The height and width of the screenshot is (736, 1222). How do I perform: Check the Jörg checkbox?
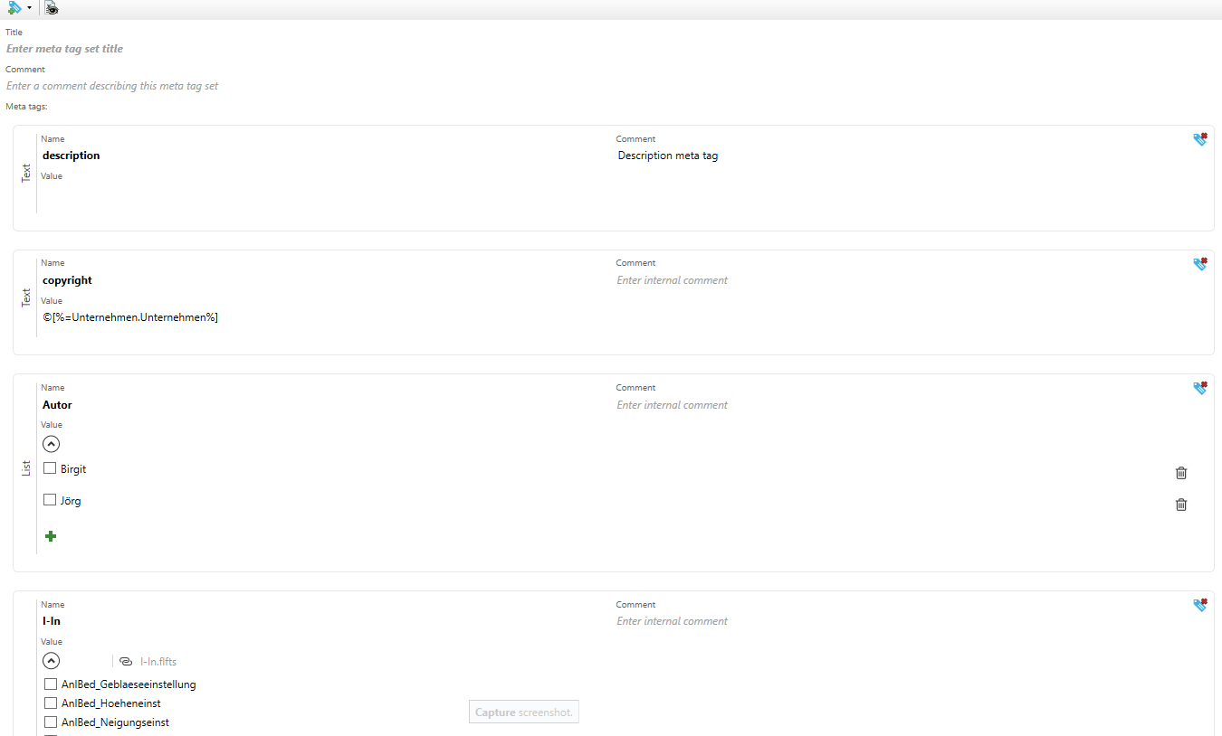(50, 500)
